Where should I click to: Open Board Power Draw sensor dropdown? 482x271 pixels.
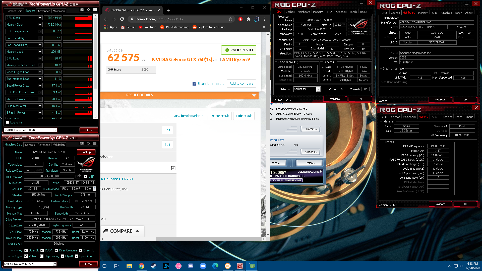click(40, 86)
